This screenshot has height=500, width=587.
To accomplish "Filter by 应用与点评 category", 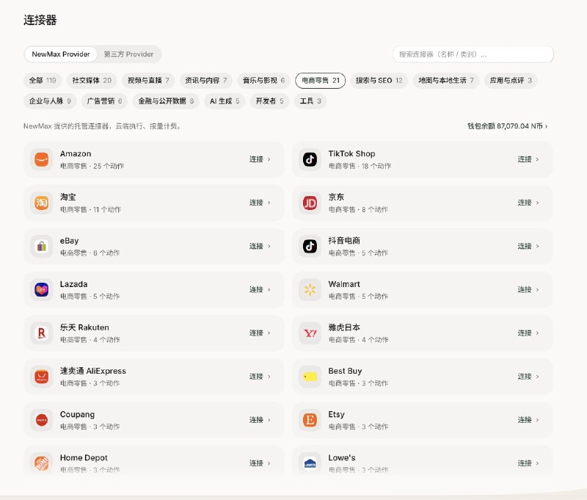I will tap(511, 81).
